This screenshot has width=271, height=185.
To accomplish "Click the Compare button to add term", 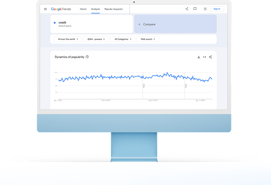I will click(x=175, y=24).
